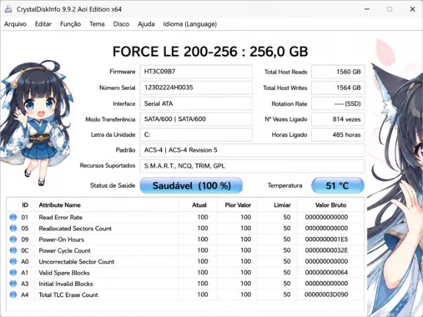Click the Rotation Rate value (SSD)
The width and height of the screenshot is (423, 317).
pyautogui.click(x=338, y=104)
